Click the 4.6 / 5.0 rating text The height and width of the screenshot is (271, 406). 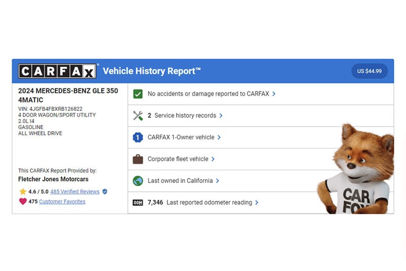point(38,192)
